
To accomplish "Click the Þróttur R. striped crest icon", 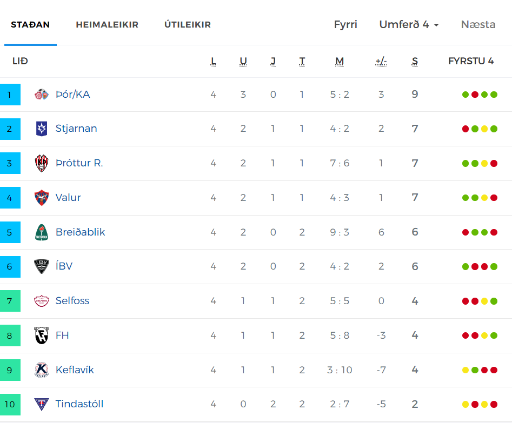I will (42, 163).
